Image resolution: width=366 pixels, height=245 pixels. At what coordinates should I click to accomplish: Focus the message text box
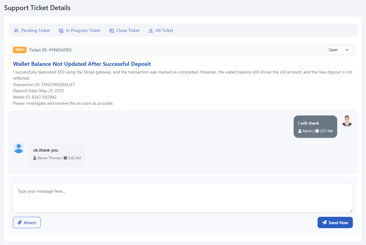pos(183,198)
